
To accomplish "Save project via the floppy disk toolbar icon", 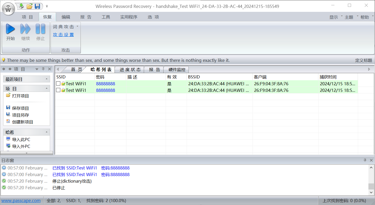I will (37, 6).
